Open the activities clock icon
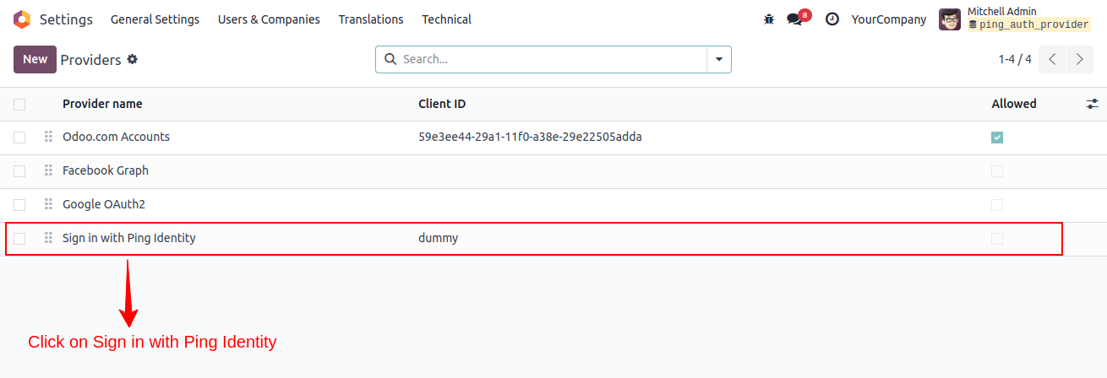 tap(832, 19)
